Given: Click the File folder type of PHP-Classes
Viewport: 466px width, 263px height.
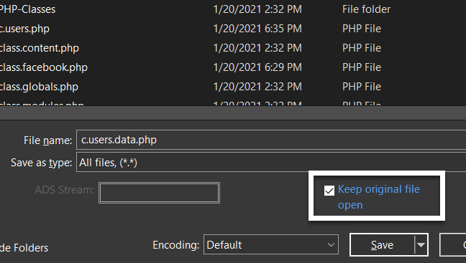Looking at the screenshot, I should coord(366,9).
